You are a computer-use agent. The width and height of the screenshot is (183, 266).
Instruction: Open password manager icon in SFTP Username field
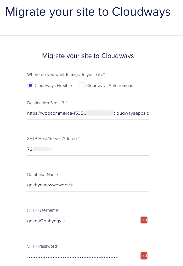click(x=144, y=220)
